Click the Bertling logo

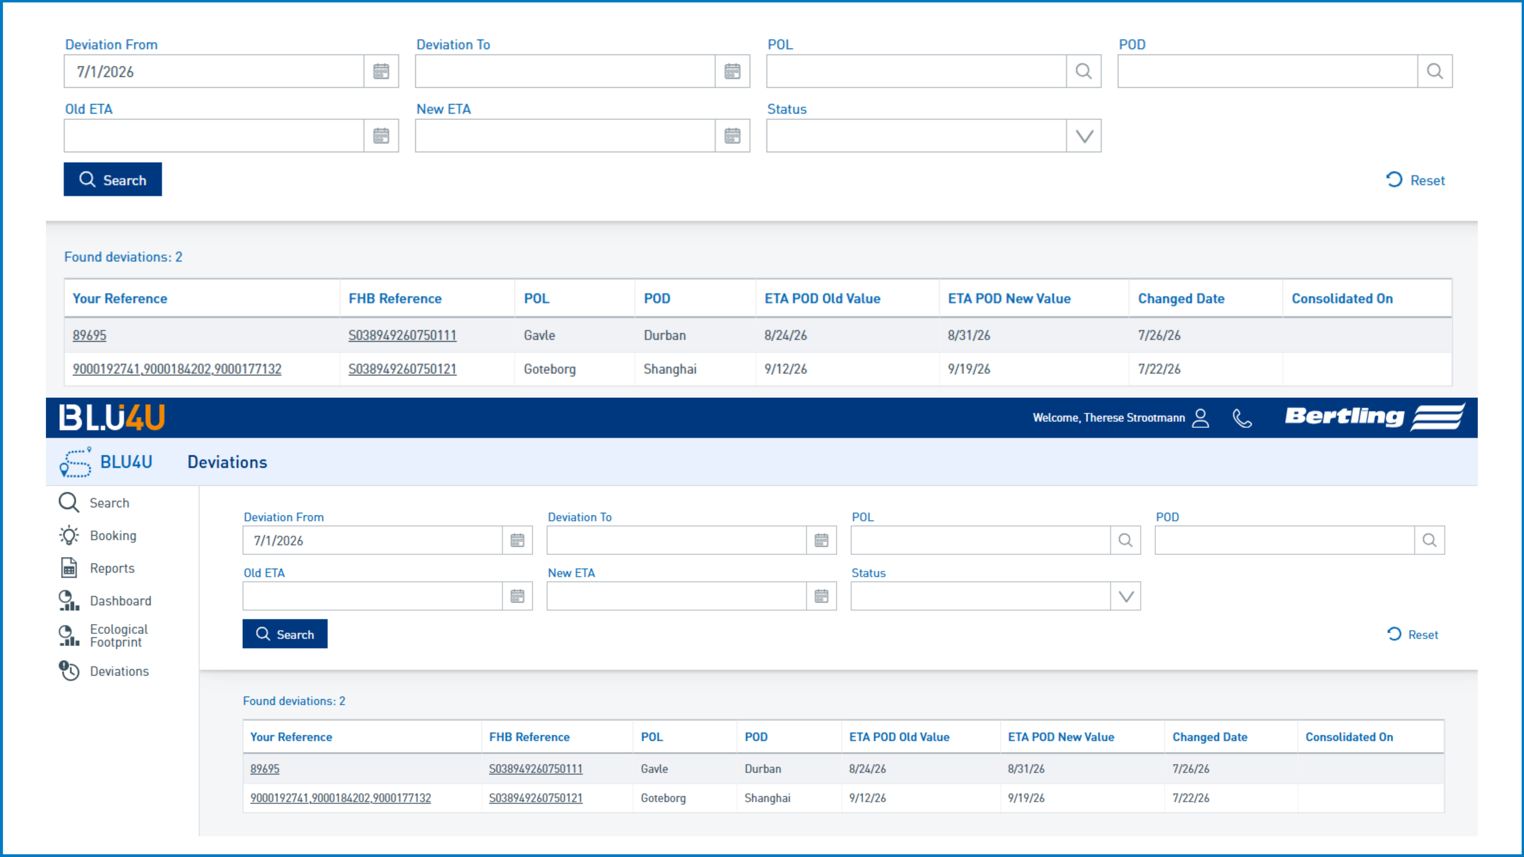pos(1375,417)
